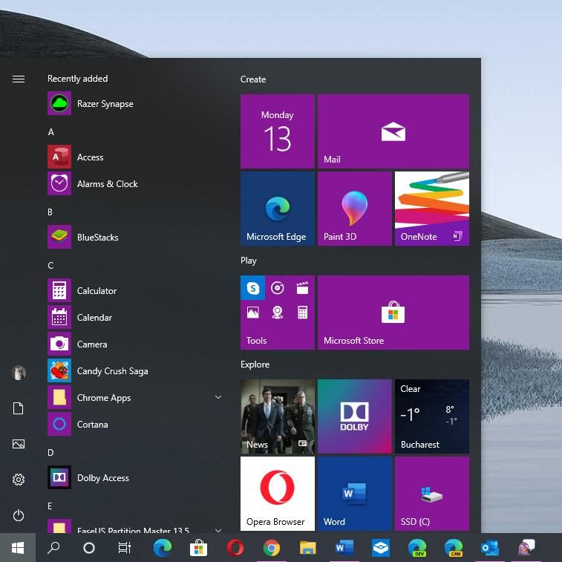Click the Explore group header
Screen dimensions: 562x562
[x=255, y=365]
